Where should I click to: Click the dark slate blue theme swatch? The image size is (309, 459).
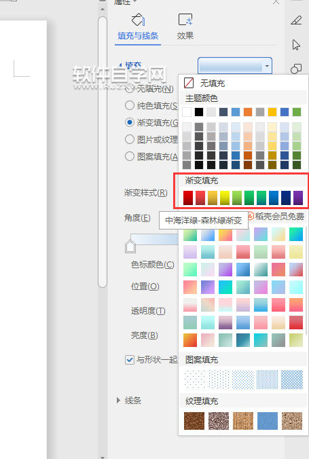pos(223,112)
